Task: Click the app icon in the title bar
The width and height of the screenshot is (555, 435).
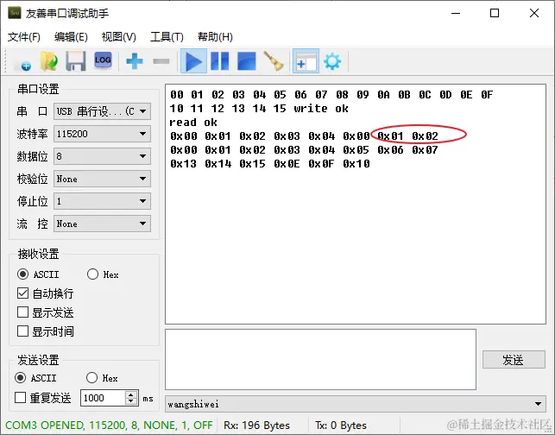Action: pos(15,13)
